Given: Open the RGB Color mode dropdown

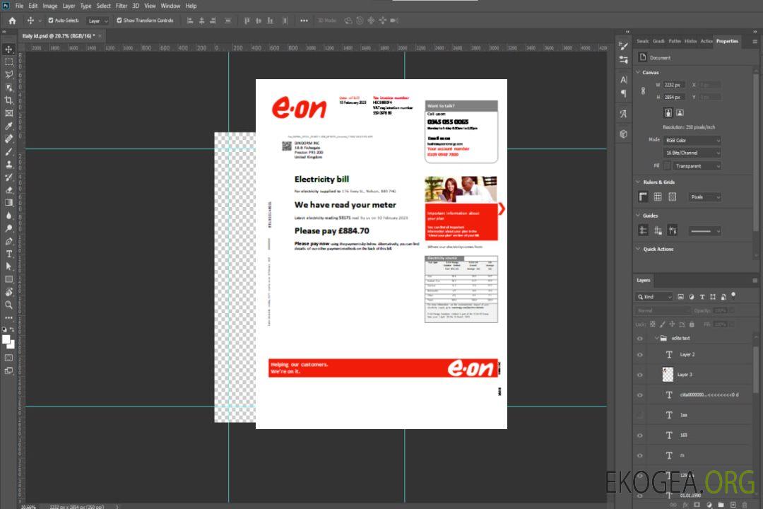Looking at the screenshot, I should click(x=692, y=140).
